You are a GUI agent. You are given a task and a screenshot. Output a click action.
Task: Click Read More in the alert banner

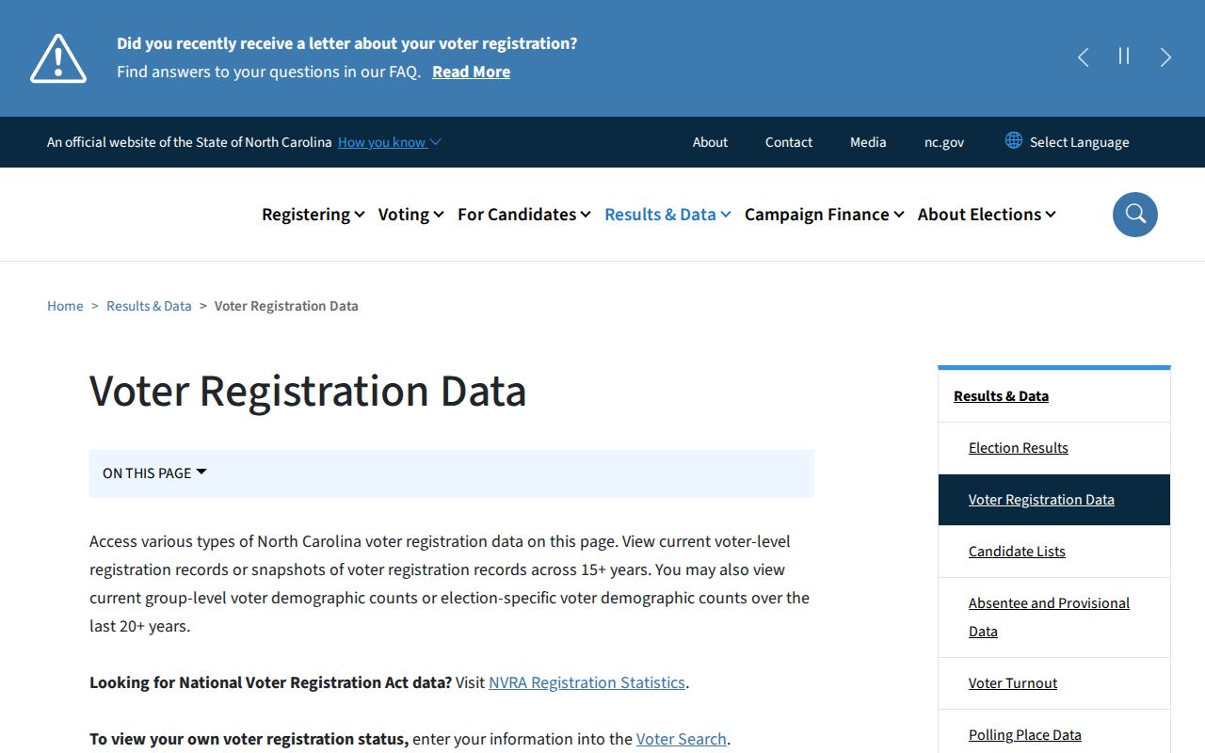[x=471, y=72]
